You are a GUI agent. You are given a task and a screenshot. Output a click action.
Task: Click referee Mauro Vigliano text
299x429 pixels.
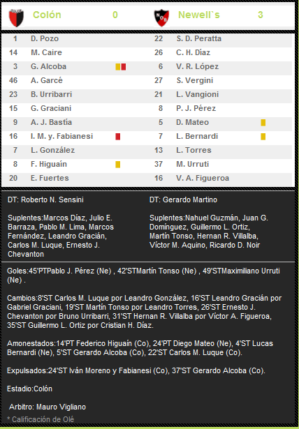(x=61, y=407)
